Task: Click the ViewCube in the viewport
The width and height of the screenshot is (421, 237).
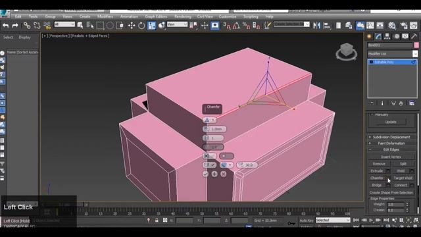Action: (347, 51)
